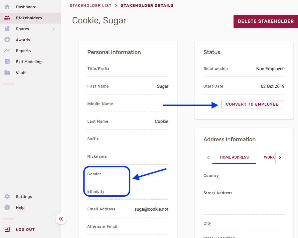
Task: Click the Shares book icon
Action: [7, 29]
